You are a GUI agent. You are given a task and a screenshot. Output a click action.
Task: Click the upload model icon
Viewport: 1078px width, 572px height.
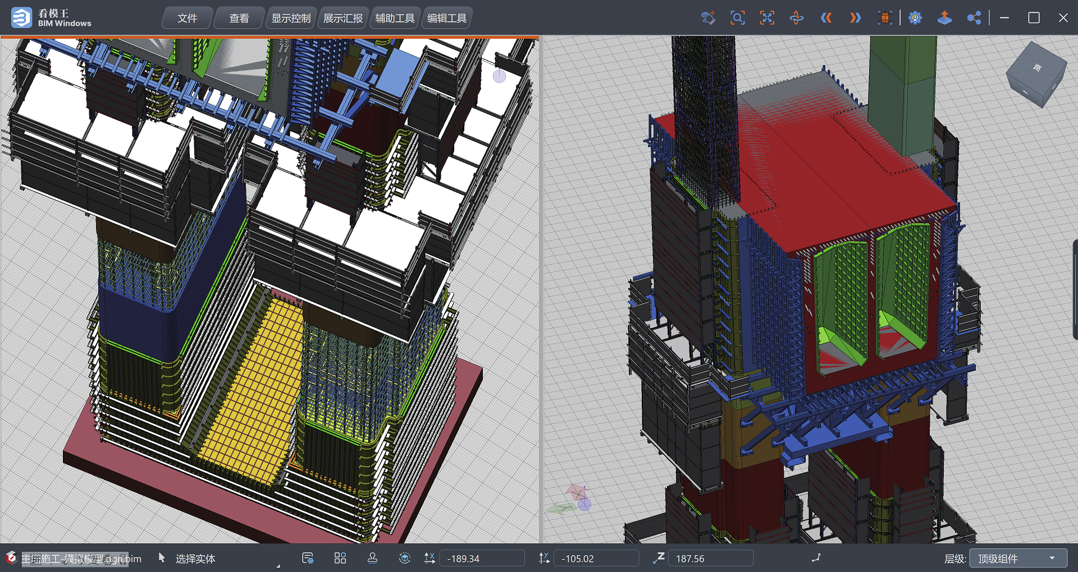point(944,18)
